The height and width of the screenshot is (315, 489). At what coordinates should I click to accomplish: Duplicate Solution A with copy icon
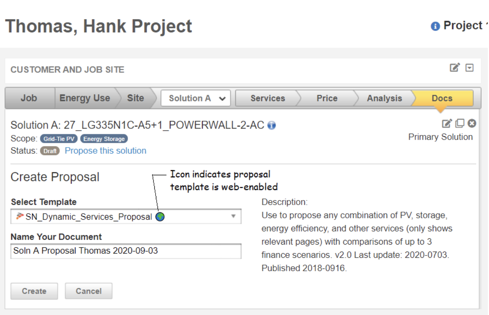460,123
